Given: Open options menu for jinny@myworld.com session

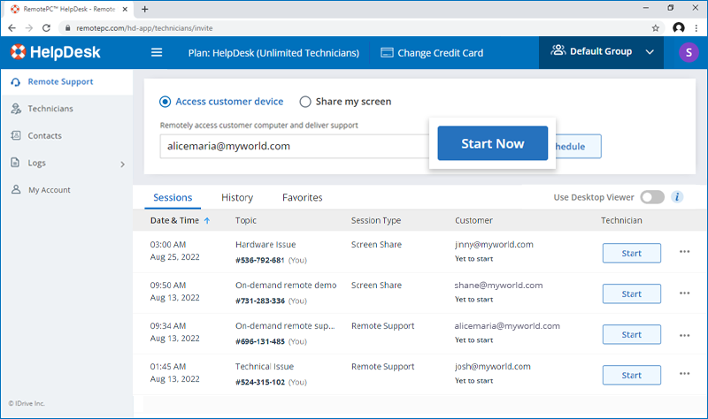Looking at the screenshot, I should 684,252.
